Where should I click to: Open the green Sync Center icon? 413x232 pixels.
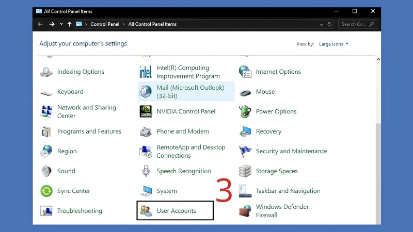[x=46, y=191]
